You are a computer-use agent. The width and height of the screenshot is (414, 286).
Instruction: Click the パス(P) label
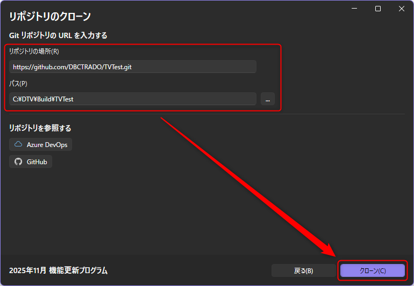18,84
